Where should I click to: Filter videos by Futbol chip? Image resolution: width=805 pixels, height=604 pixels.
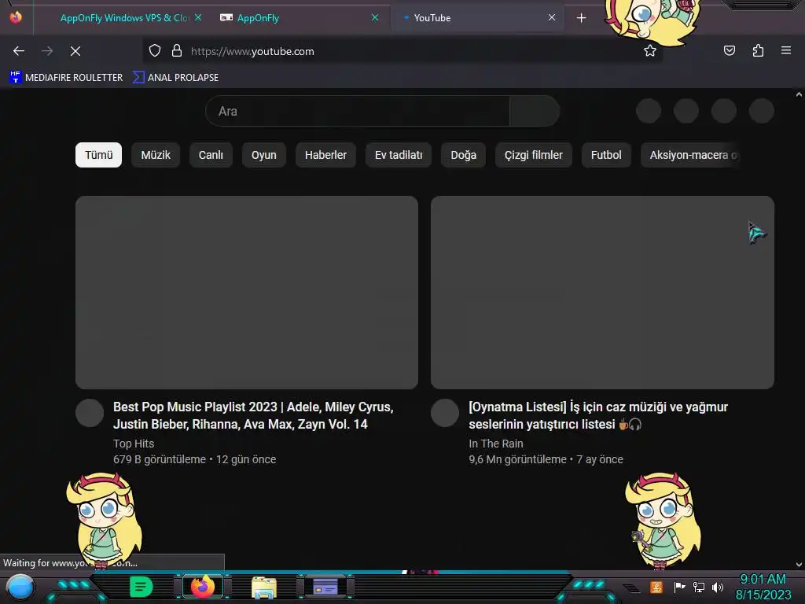pos(606,155)
